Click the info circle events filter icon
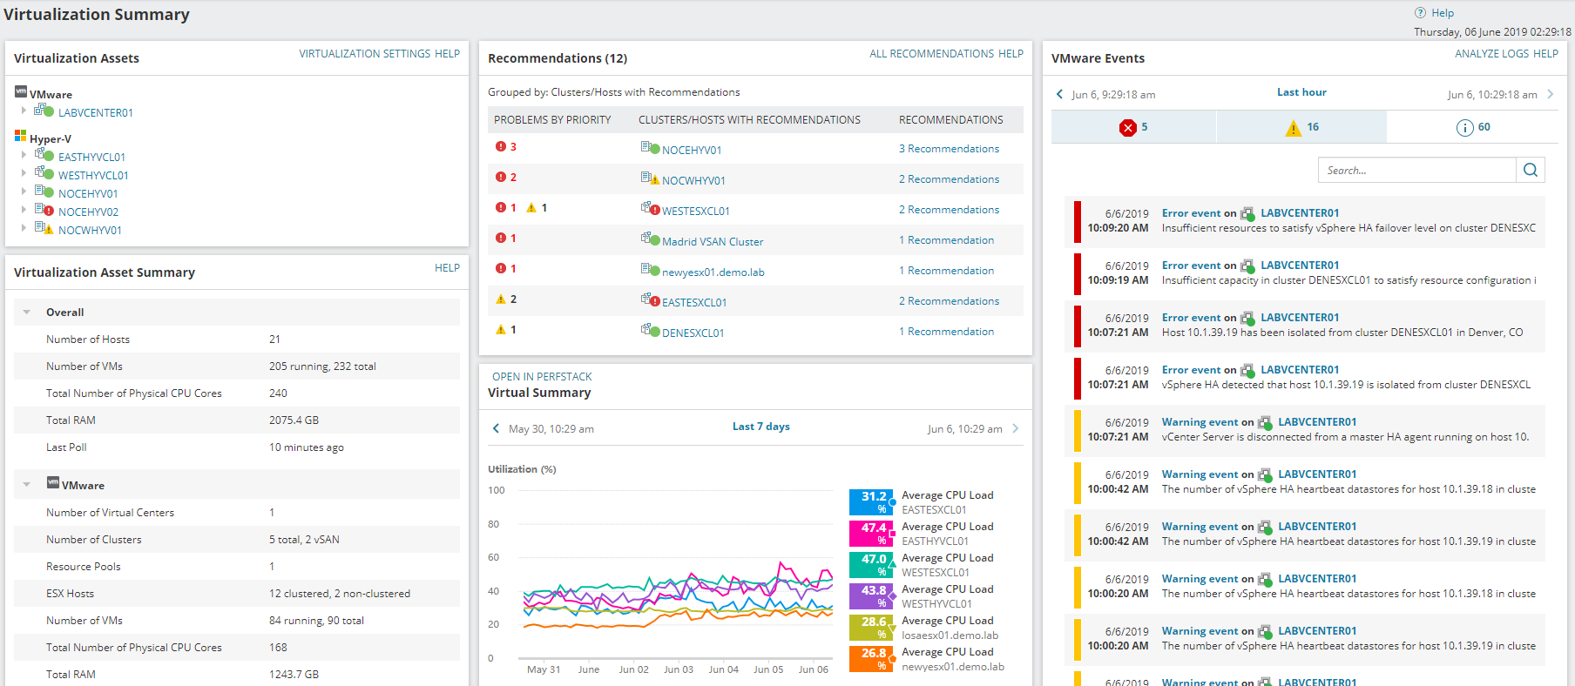Viewport: 1575px width, 686px height. click(x=1464, y=128)
